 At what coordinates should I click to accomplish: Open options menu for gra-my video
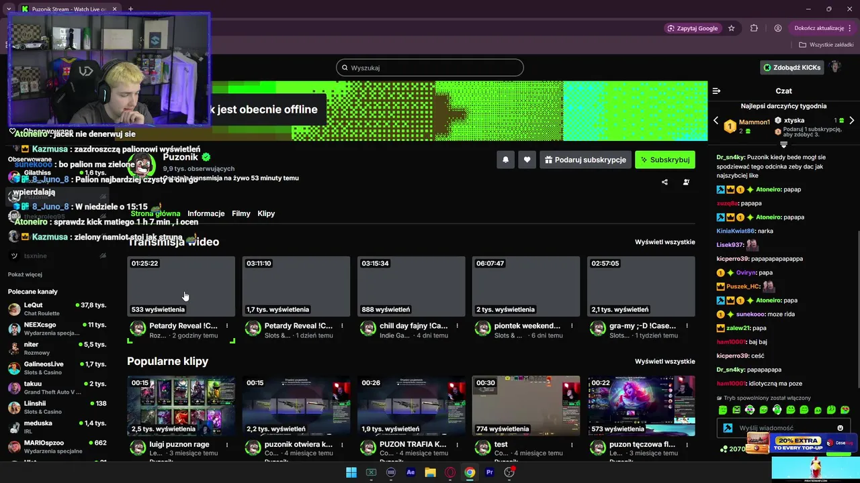(687, 326)
